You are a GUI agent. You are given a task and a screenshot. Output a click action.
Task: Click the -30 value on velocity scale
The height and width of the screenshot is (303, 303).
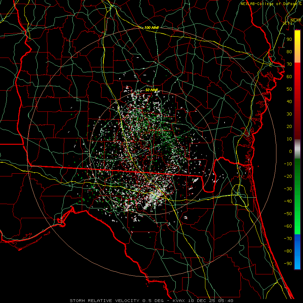pyautogui.click(x=288, y=189)
